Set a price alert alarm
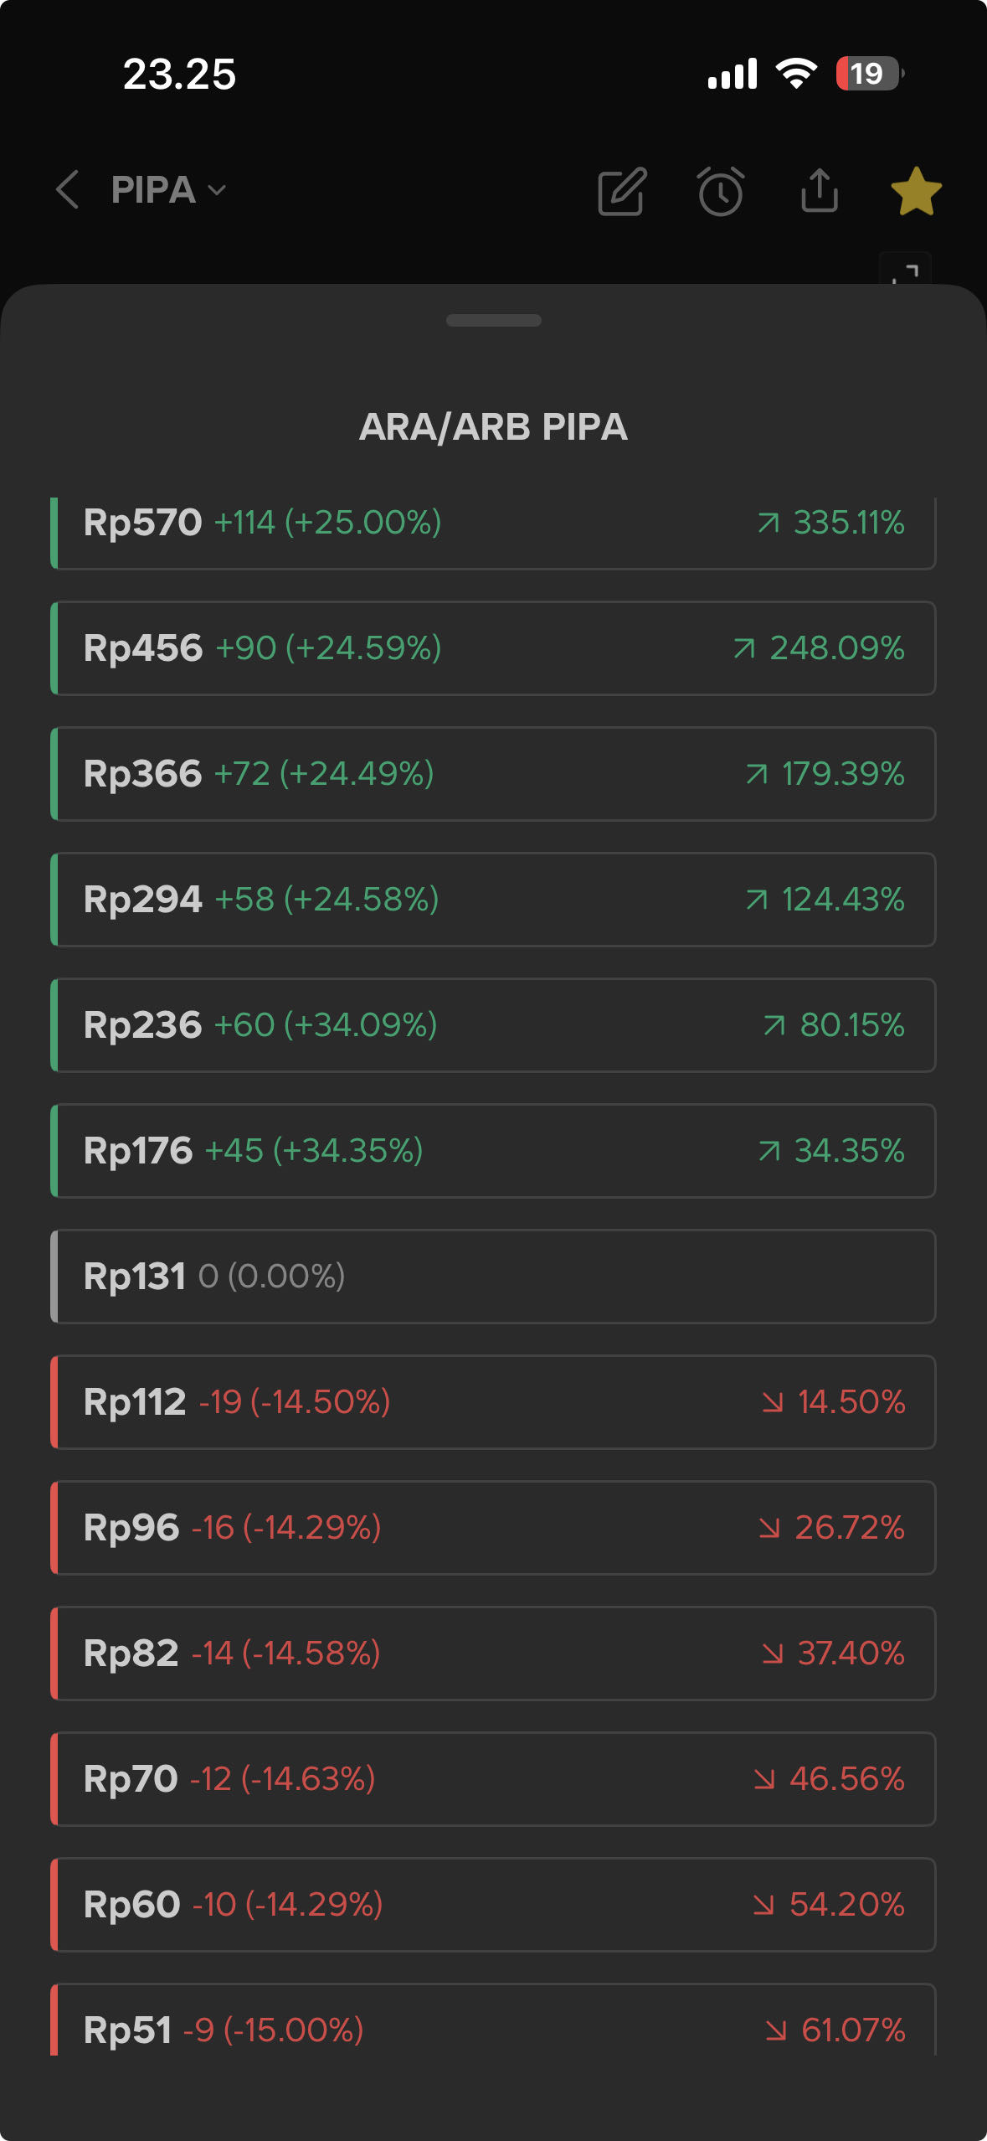The width and height of the screenshot is (987, 2141). [x=720, y=191]
